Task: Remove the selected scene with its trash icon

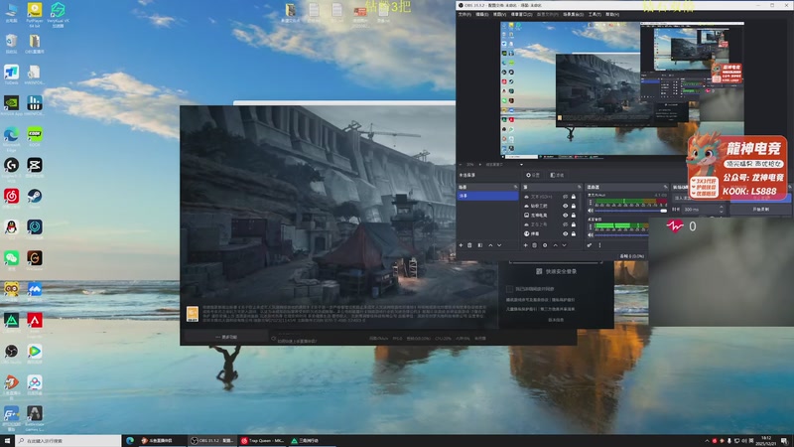Action: coord(469,245)
